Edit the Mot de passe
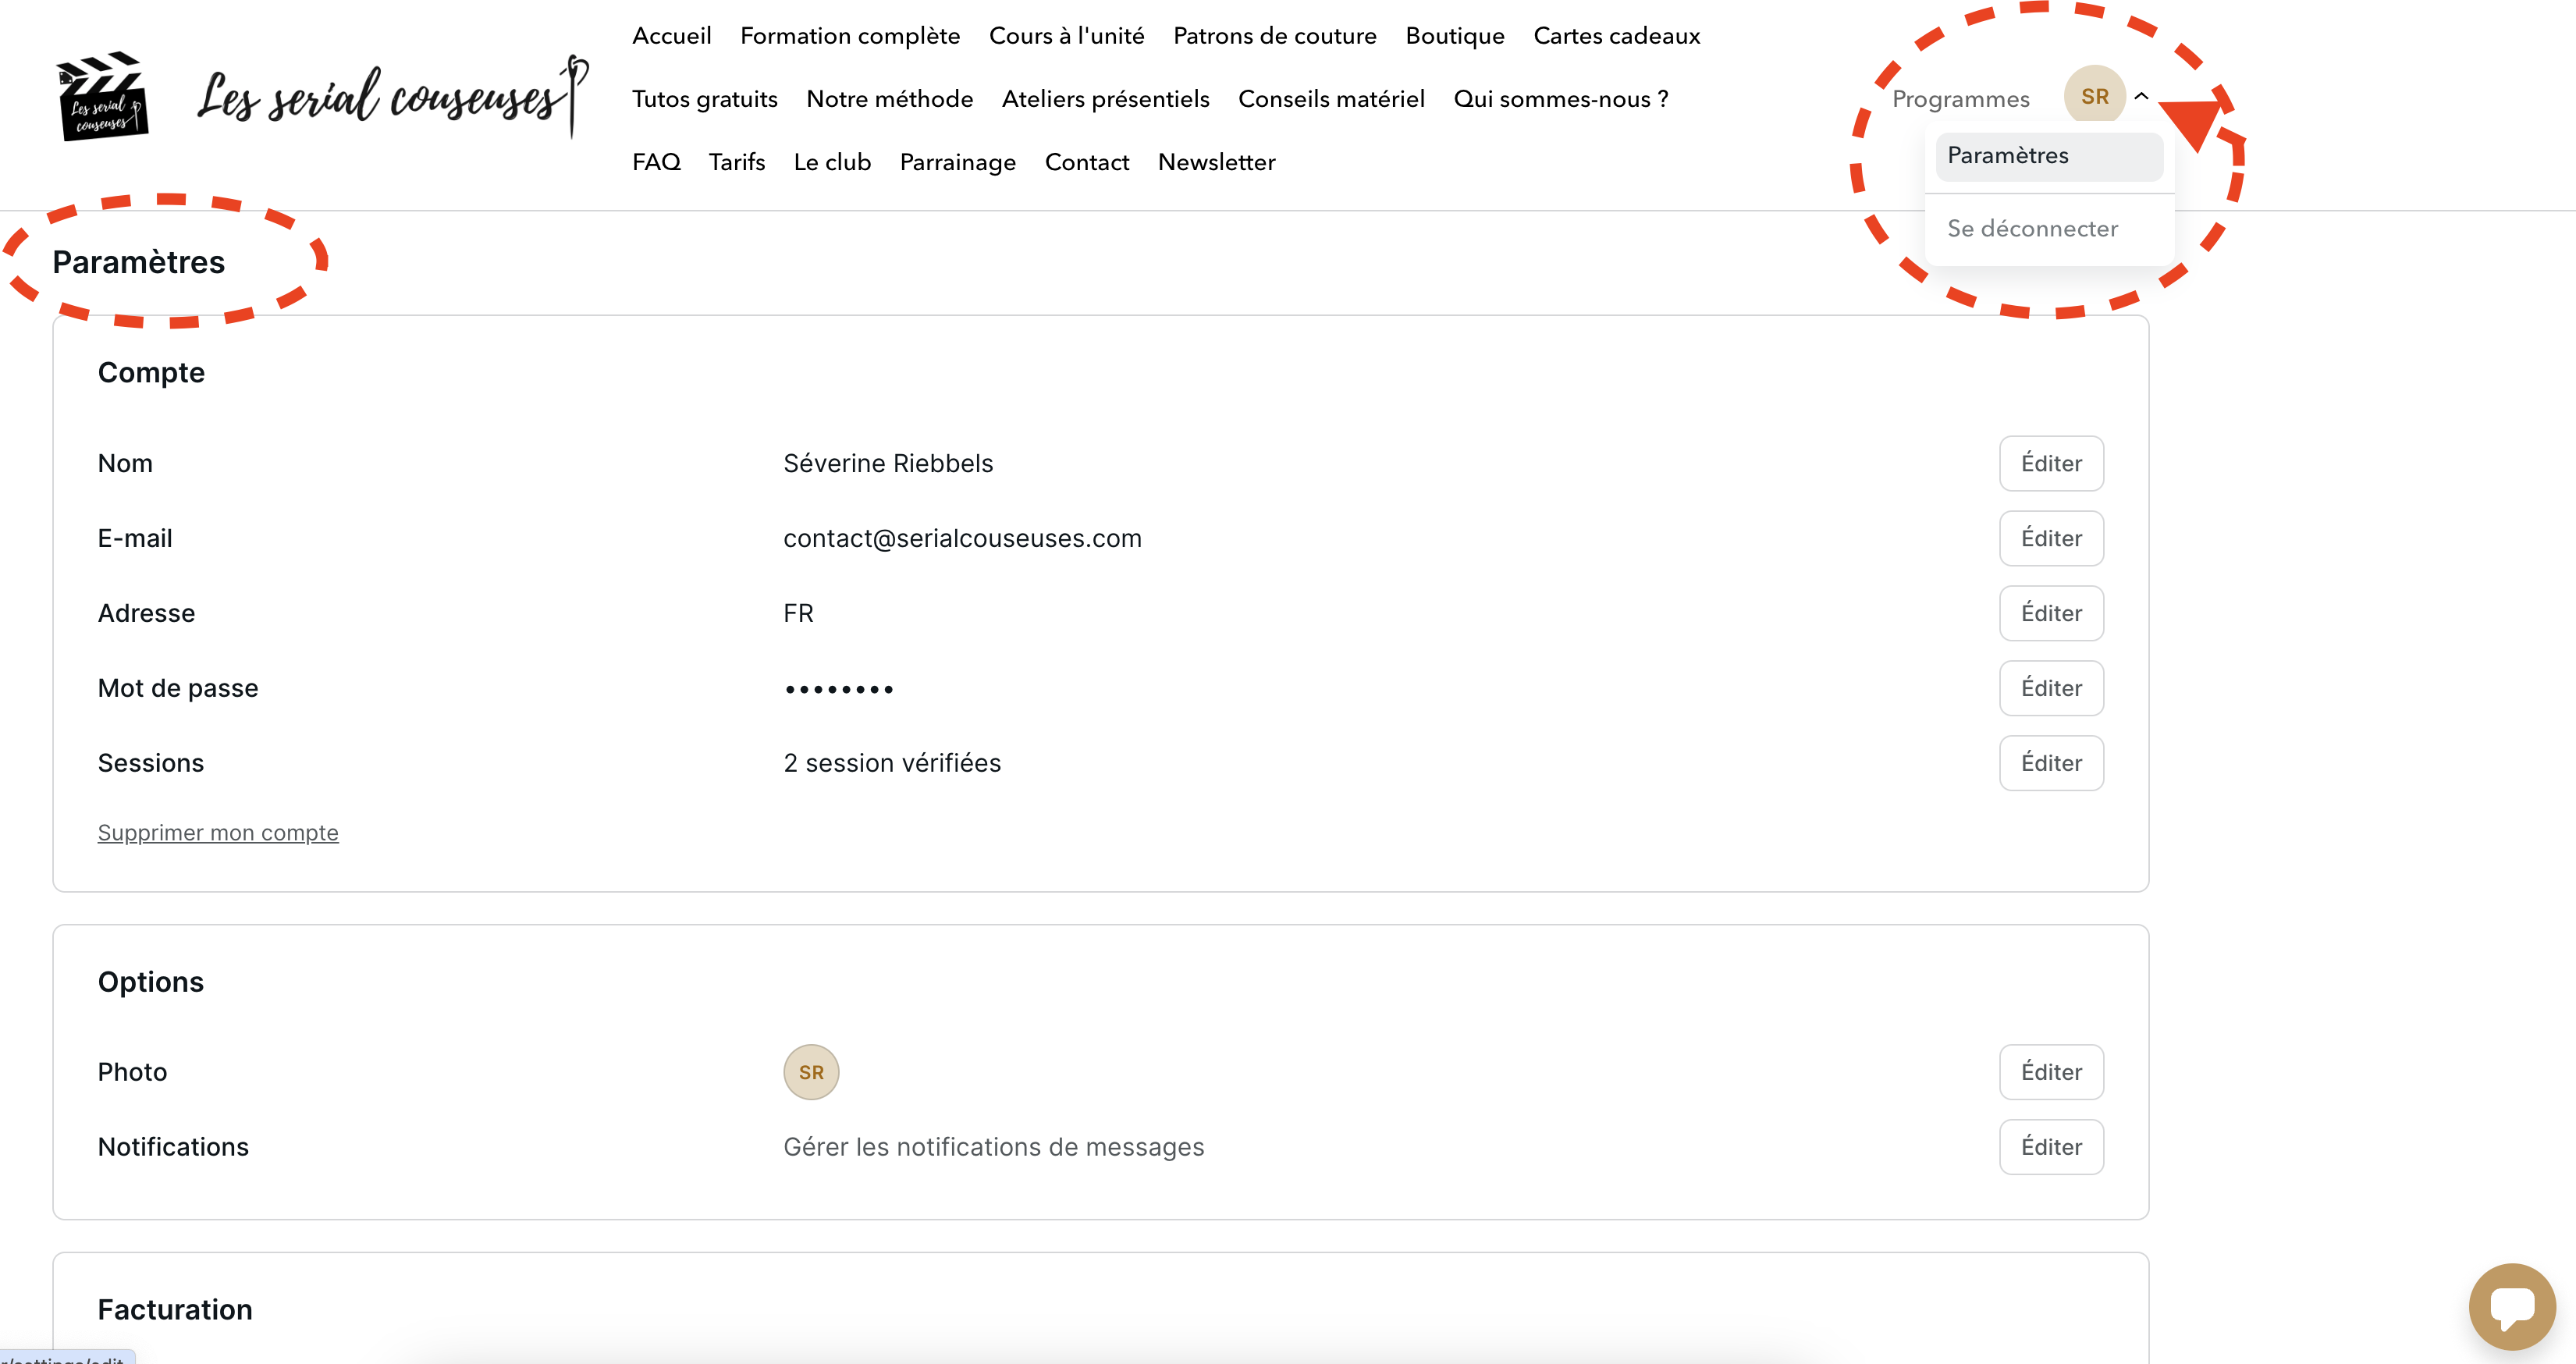Image resolution: width=2576 pixels, height=1364 pixels. (x=2050, y=688)
